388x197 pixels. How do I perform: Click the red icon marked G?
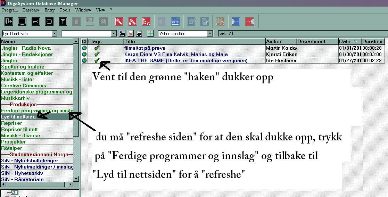click(x=146, y=22)
